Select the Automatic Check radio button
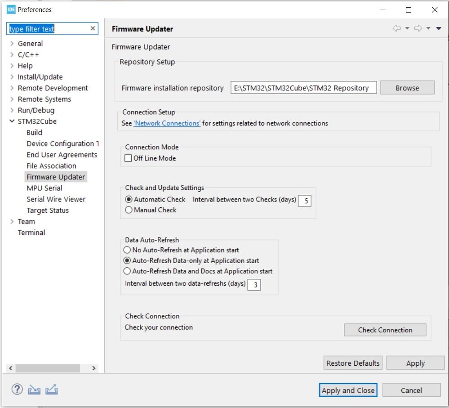 click(129, 199)
